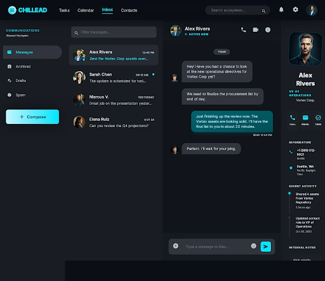The image size is (325, 281).
Task: Open the Tasks tab
Action: click(x=64, y=10)
